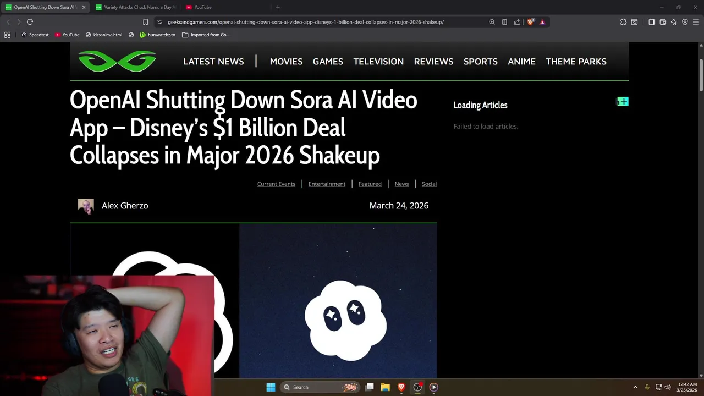Open the hurawatchz.to bookmark
The height and width of the screenshot is (396, 704).
coord(158,35)
